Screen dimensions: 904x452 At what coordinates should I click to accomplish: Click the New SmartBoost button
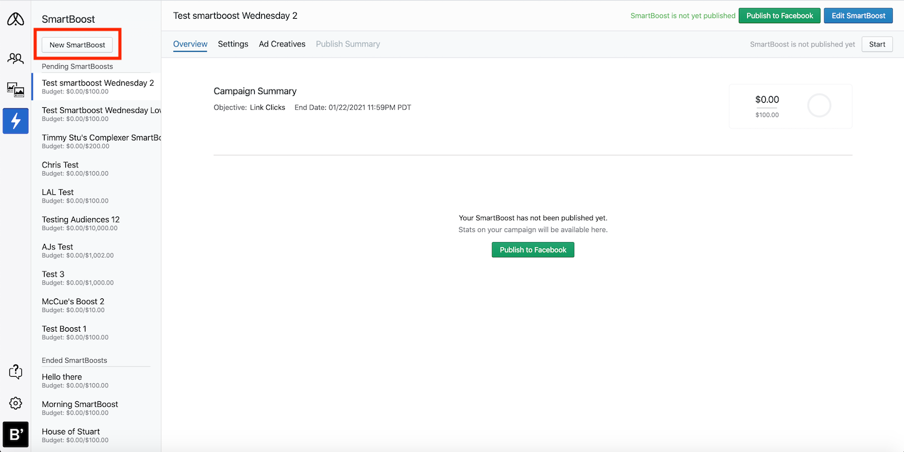tap(77, 45)
